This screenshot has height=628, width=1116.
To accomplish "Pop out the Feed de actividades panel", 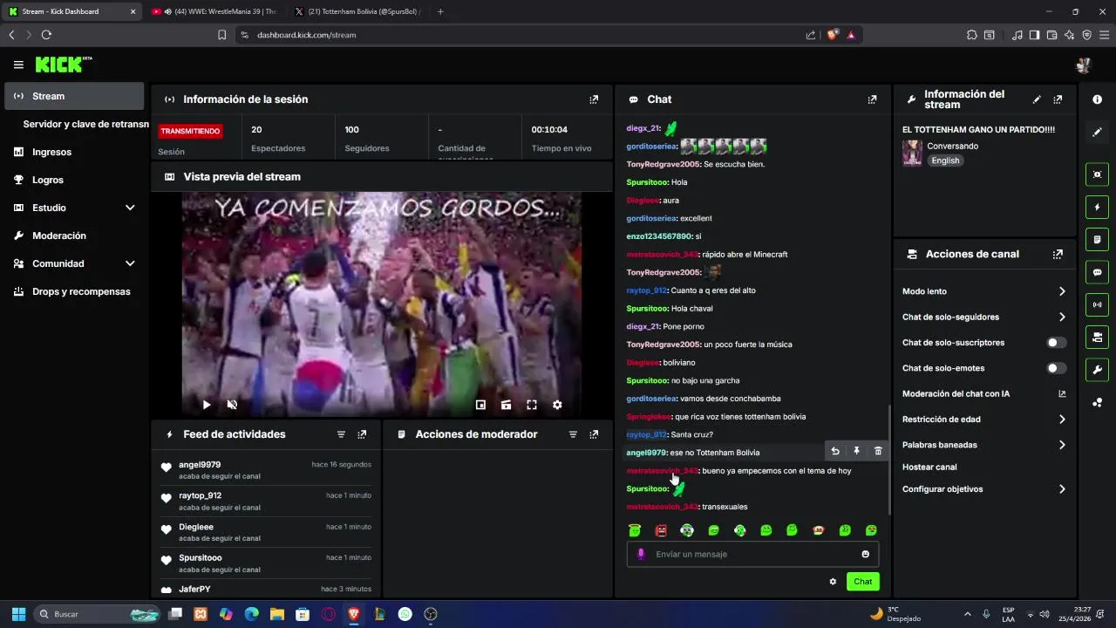I will 362,434.
